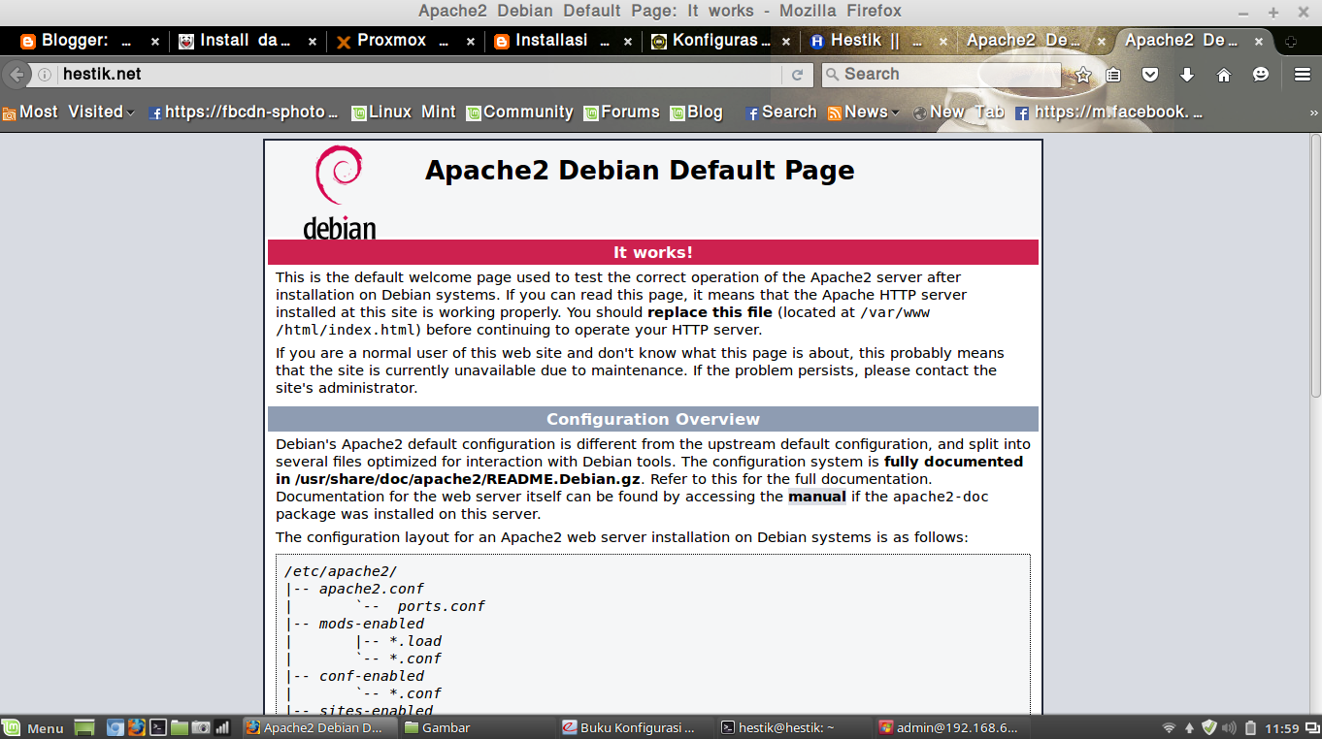
Task: Click the It works! banner heading
Action: [x=653, y=252]
